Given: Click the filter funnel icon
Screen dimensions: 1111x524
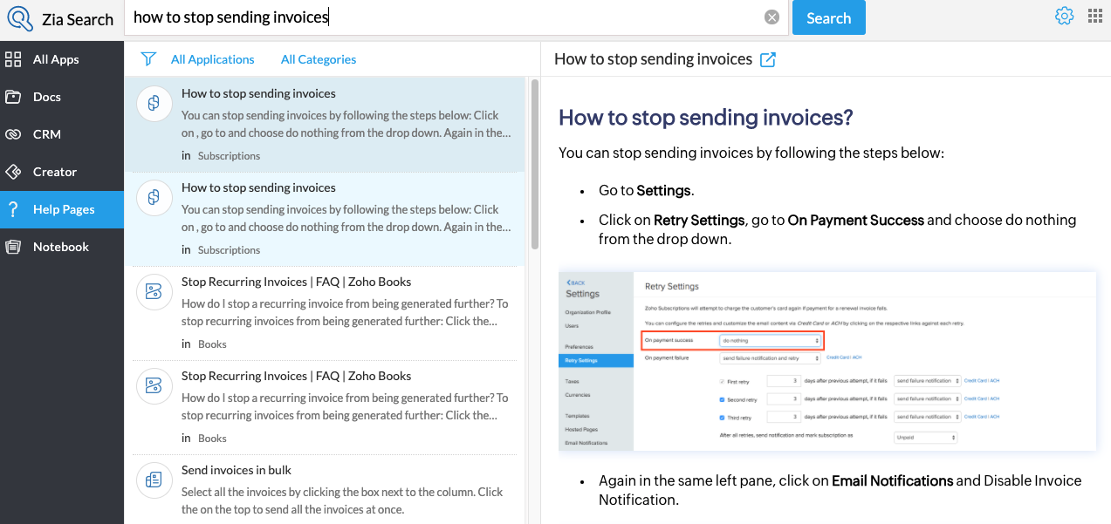Looking at the screenshot, I should (148, 58).
